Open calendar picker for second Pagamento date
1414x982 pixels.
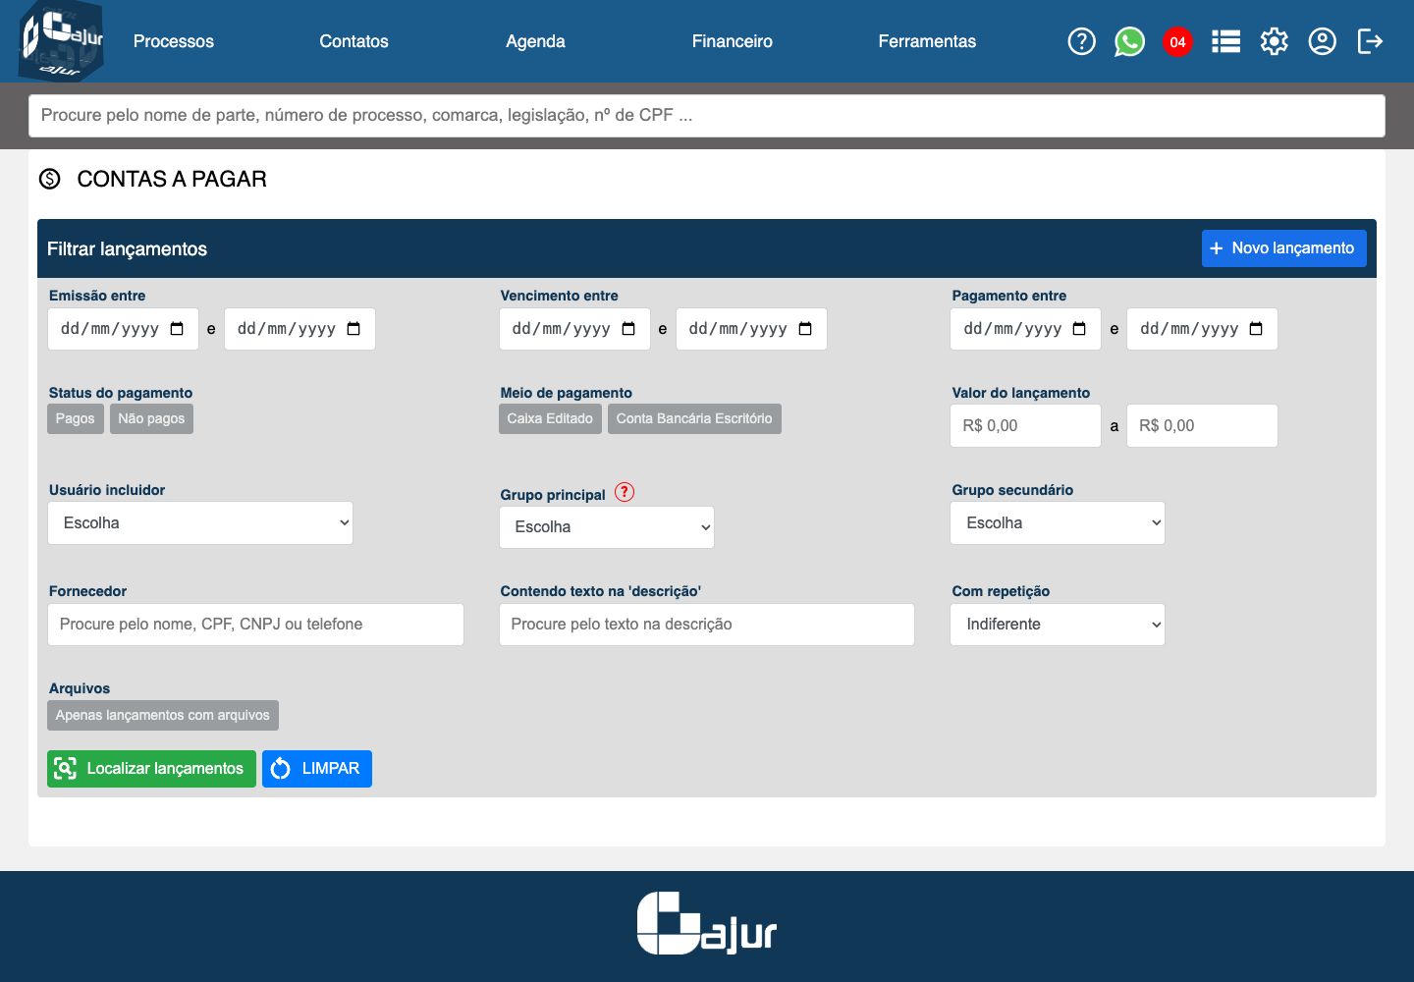click(1256, 329)
